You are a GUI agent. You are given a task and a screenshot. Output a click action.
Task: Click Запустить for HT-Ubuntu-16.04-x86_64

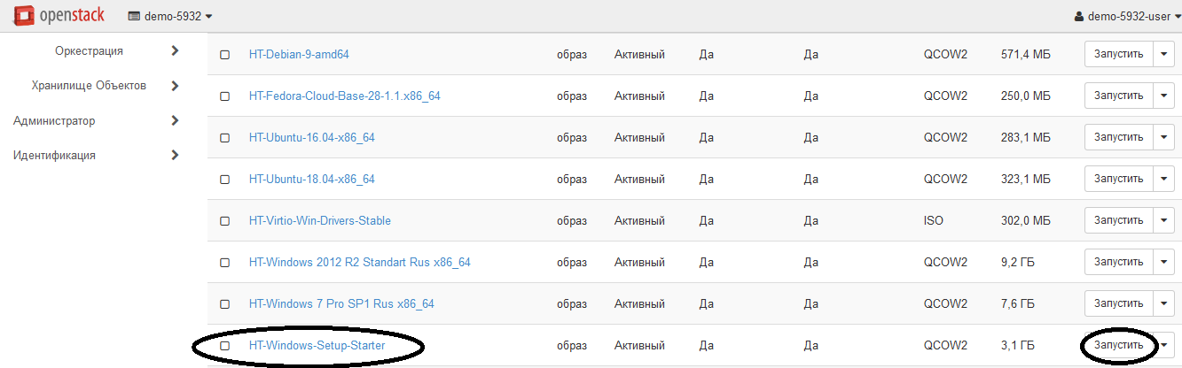(1118, 137)
